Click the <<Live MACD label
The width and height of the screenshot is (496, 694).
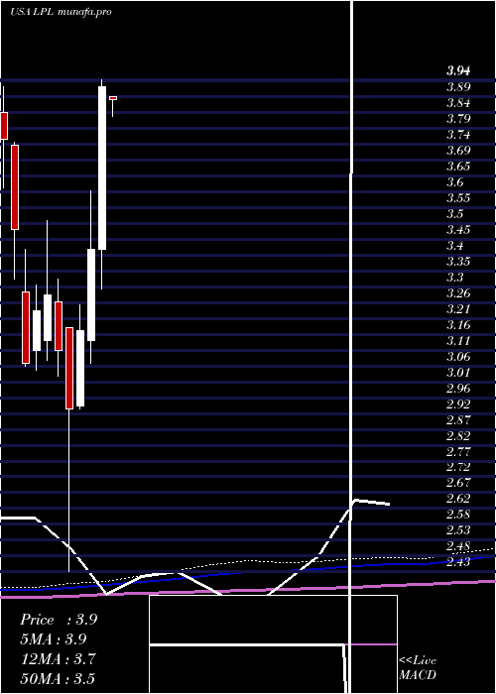click(418, 668)
